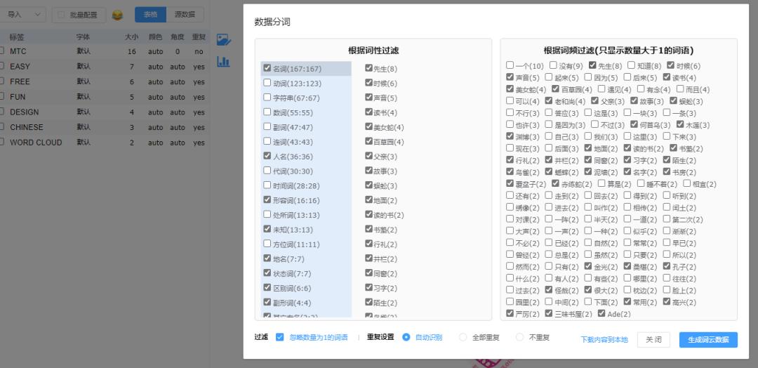Uncheck 井栏(2) in the word list column
The height and width of the screenshot is (368, 758).
click(369, 258)
